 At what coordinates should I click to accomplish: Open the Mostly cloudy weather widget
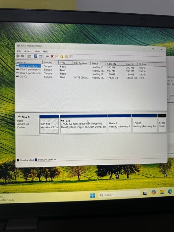click(x=7, y=199)
